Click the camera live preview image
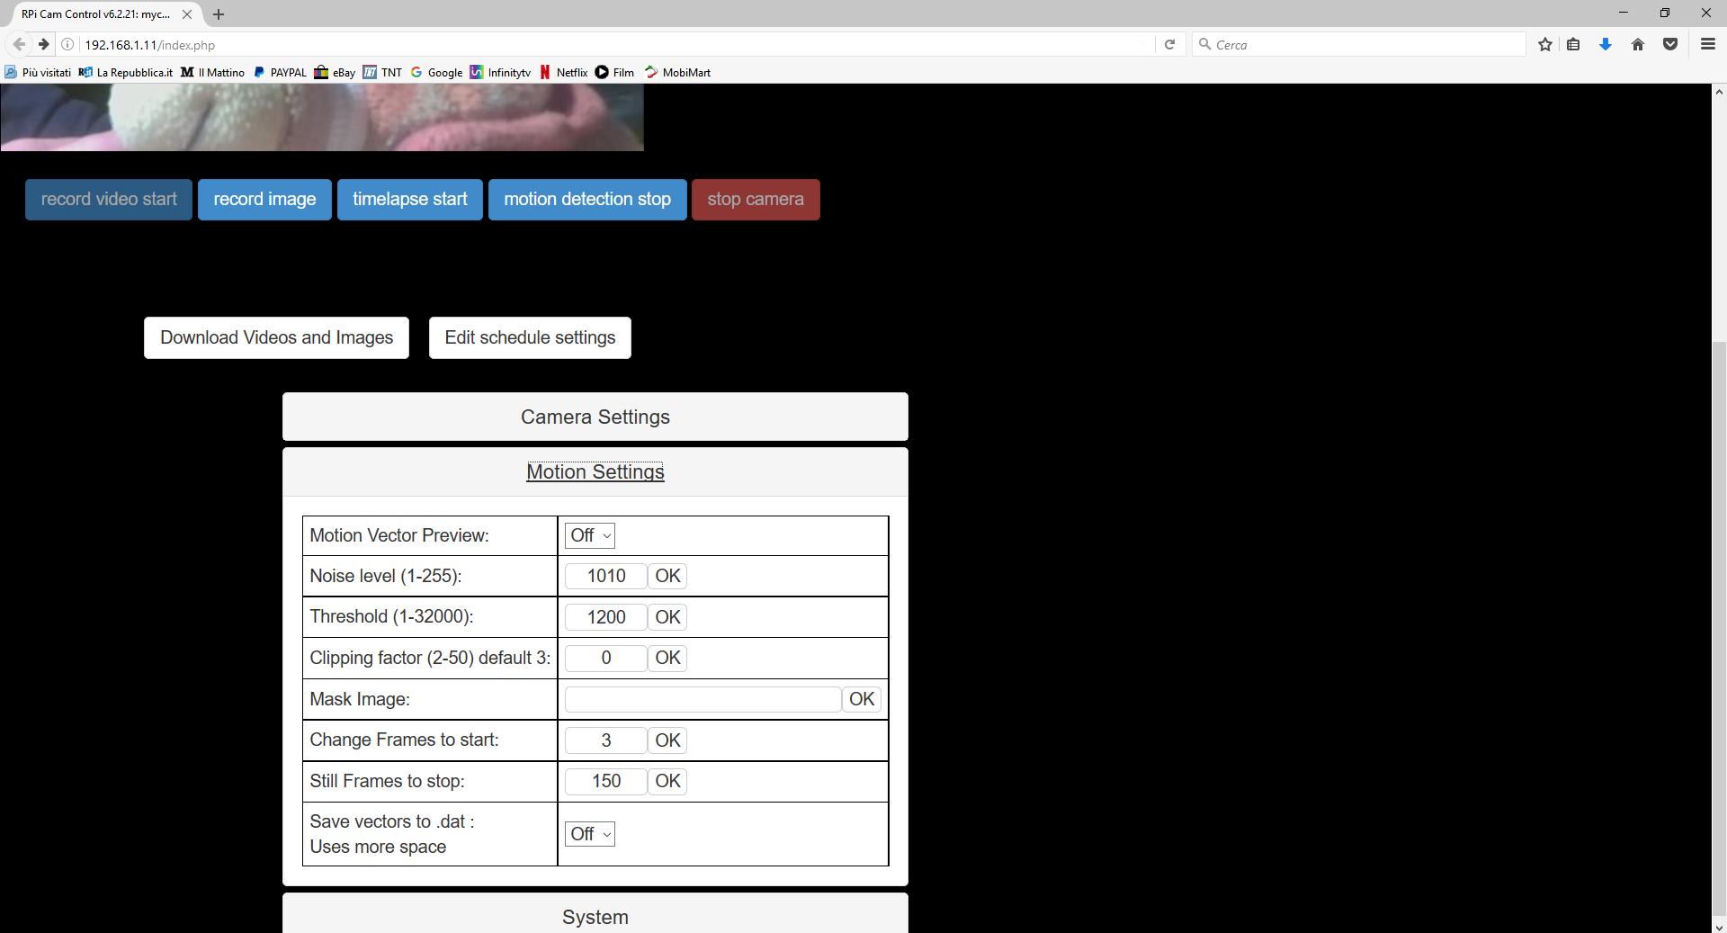Image resolution: width=1727 pixels, height=933 pixels. (322, 117)
